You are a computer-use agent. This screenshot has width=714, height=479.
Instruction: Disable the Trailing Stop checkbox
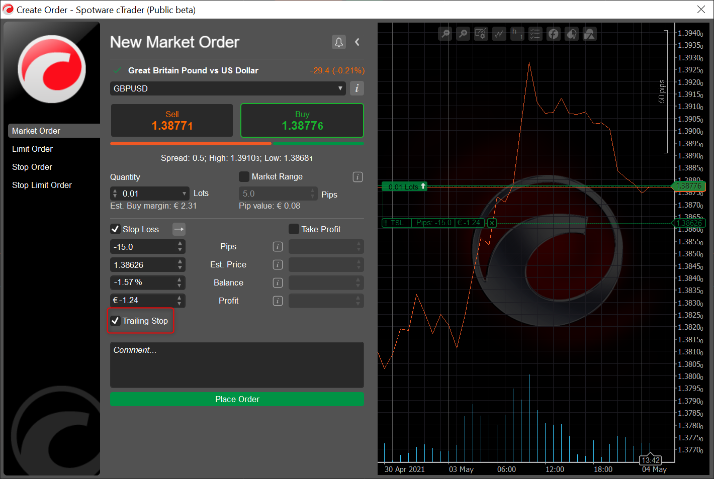click(115, 321)
